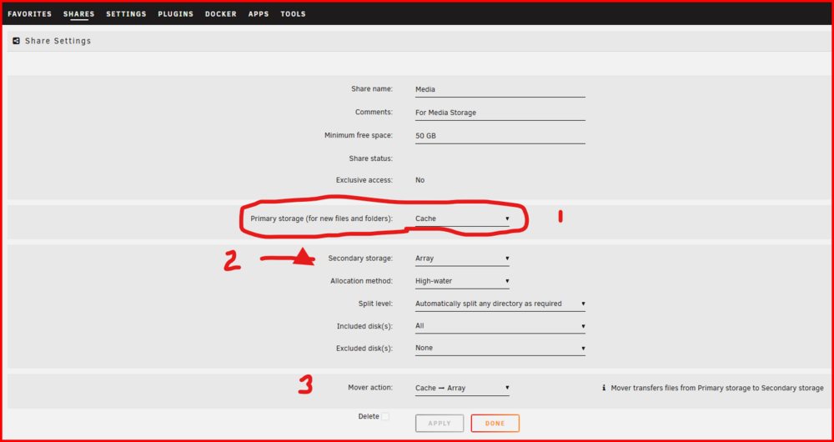The width and height of the screenshot is (834, 442).
Task: Click the Secondary storage label
Action: tap(360, 259)
